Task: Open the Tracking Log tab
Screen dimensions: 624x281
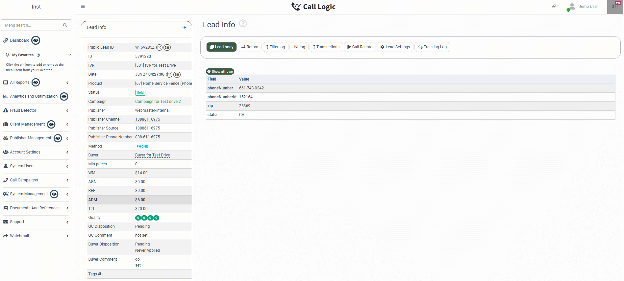Action: click(432, 47)
